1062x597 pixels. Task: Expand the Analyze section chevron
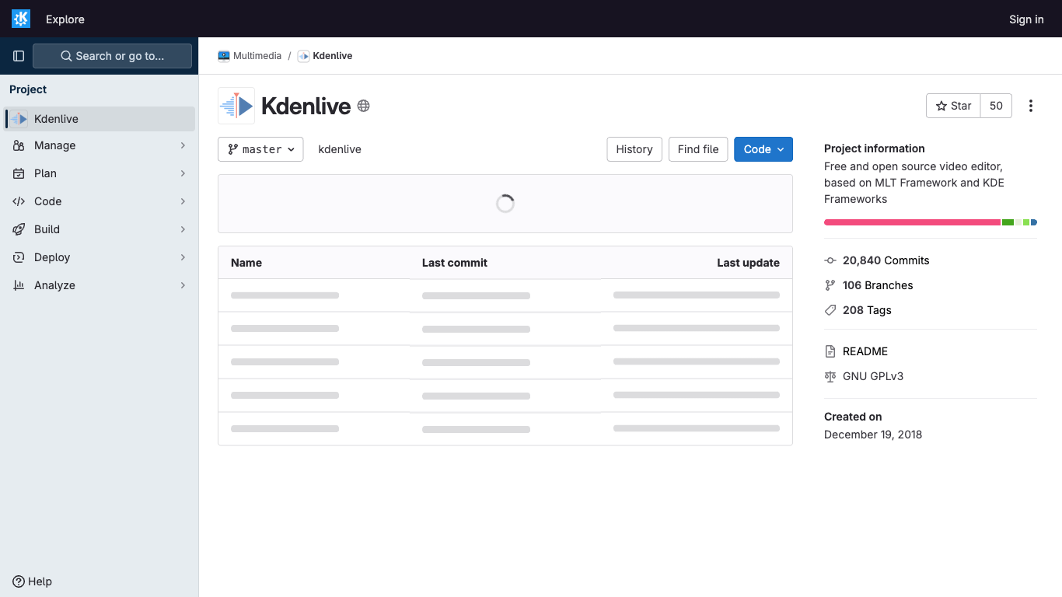[183, 285]
